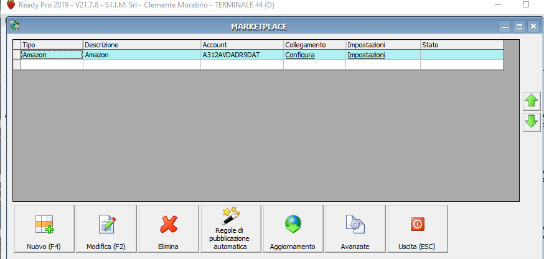The image size is (544, 259).
Task: Click Uscita (ESC) to exit
Action: point(418,228)
